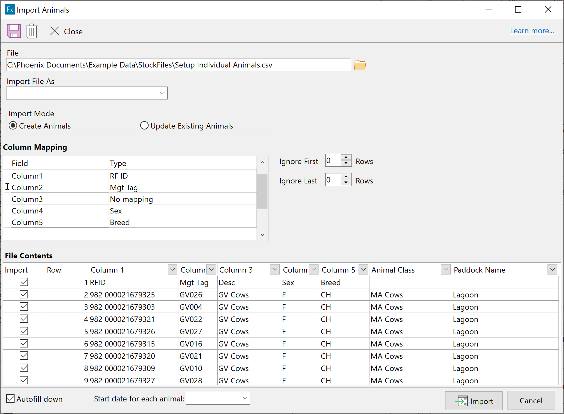Decrease Ignore Last rows value
The width and height of the screenshot is (564, 414).
coord(346,182)
